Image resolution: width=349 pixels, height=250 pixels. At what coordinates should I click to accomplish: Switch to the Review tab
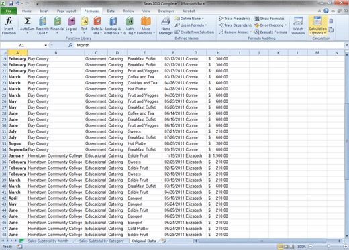tap(128, 11)
